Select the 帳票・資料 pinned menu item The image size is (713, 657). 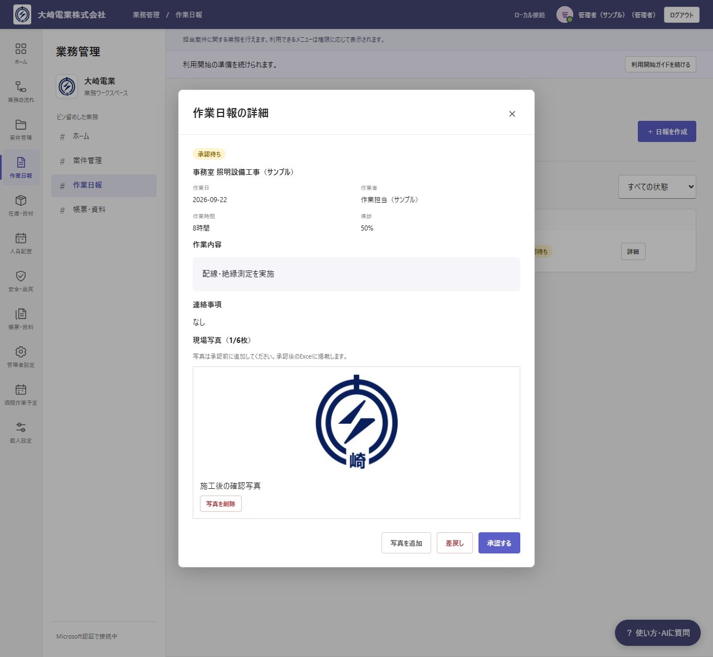[x=104, y=210]
